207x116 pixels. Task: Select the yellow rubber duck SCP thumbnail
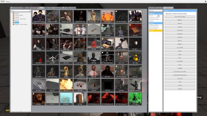pos(135,58)
